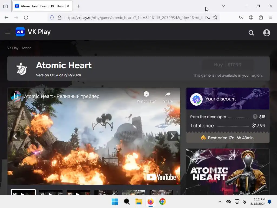The height and width of the screenshot is (208, 277).
Task: Open the VK Play hamburger menu
Action: [8, 32]
